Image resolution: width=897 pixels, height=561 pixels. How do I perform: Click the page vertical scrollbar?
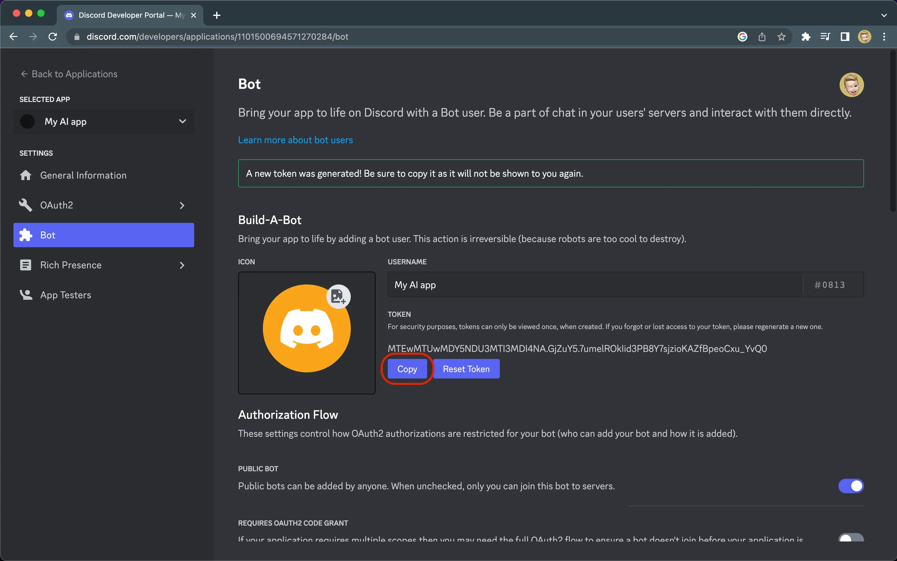coord(893,131)
